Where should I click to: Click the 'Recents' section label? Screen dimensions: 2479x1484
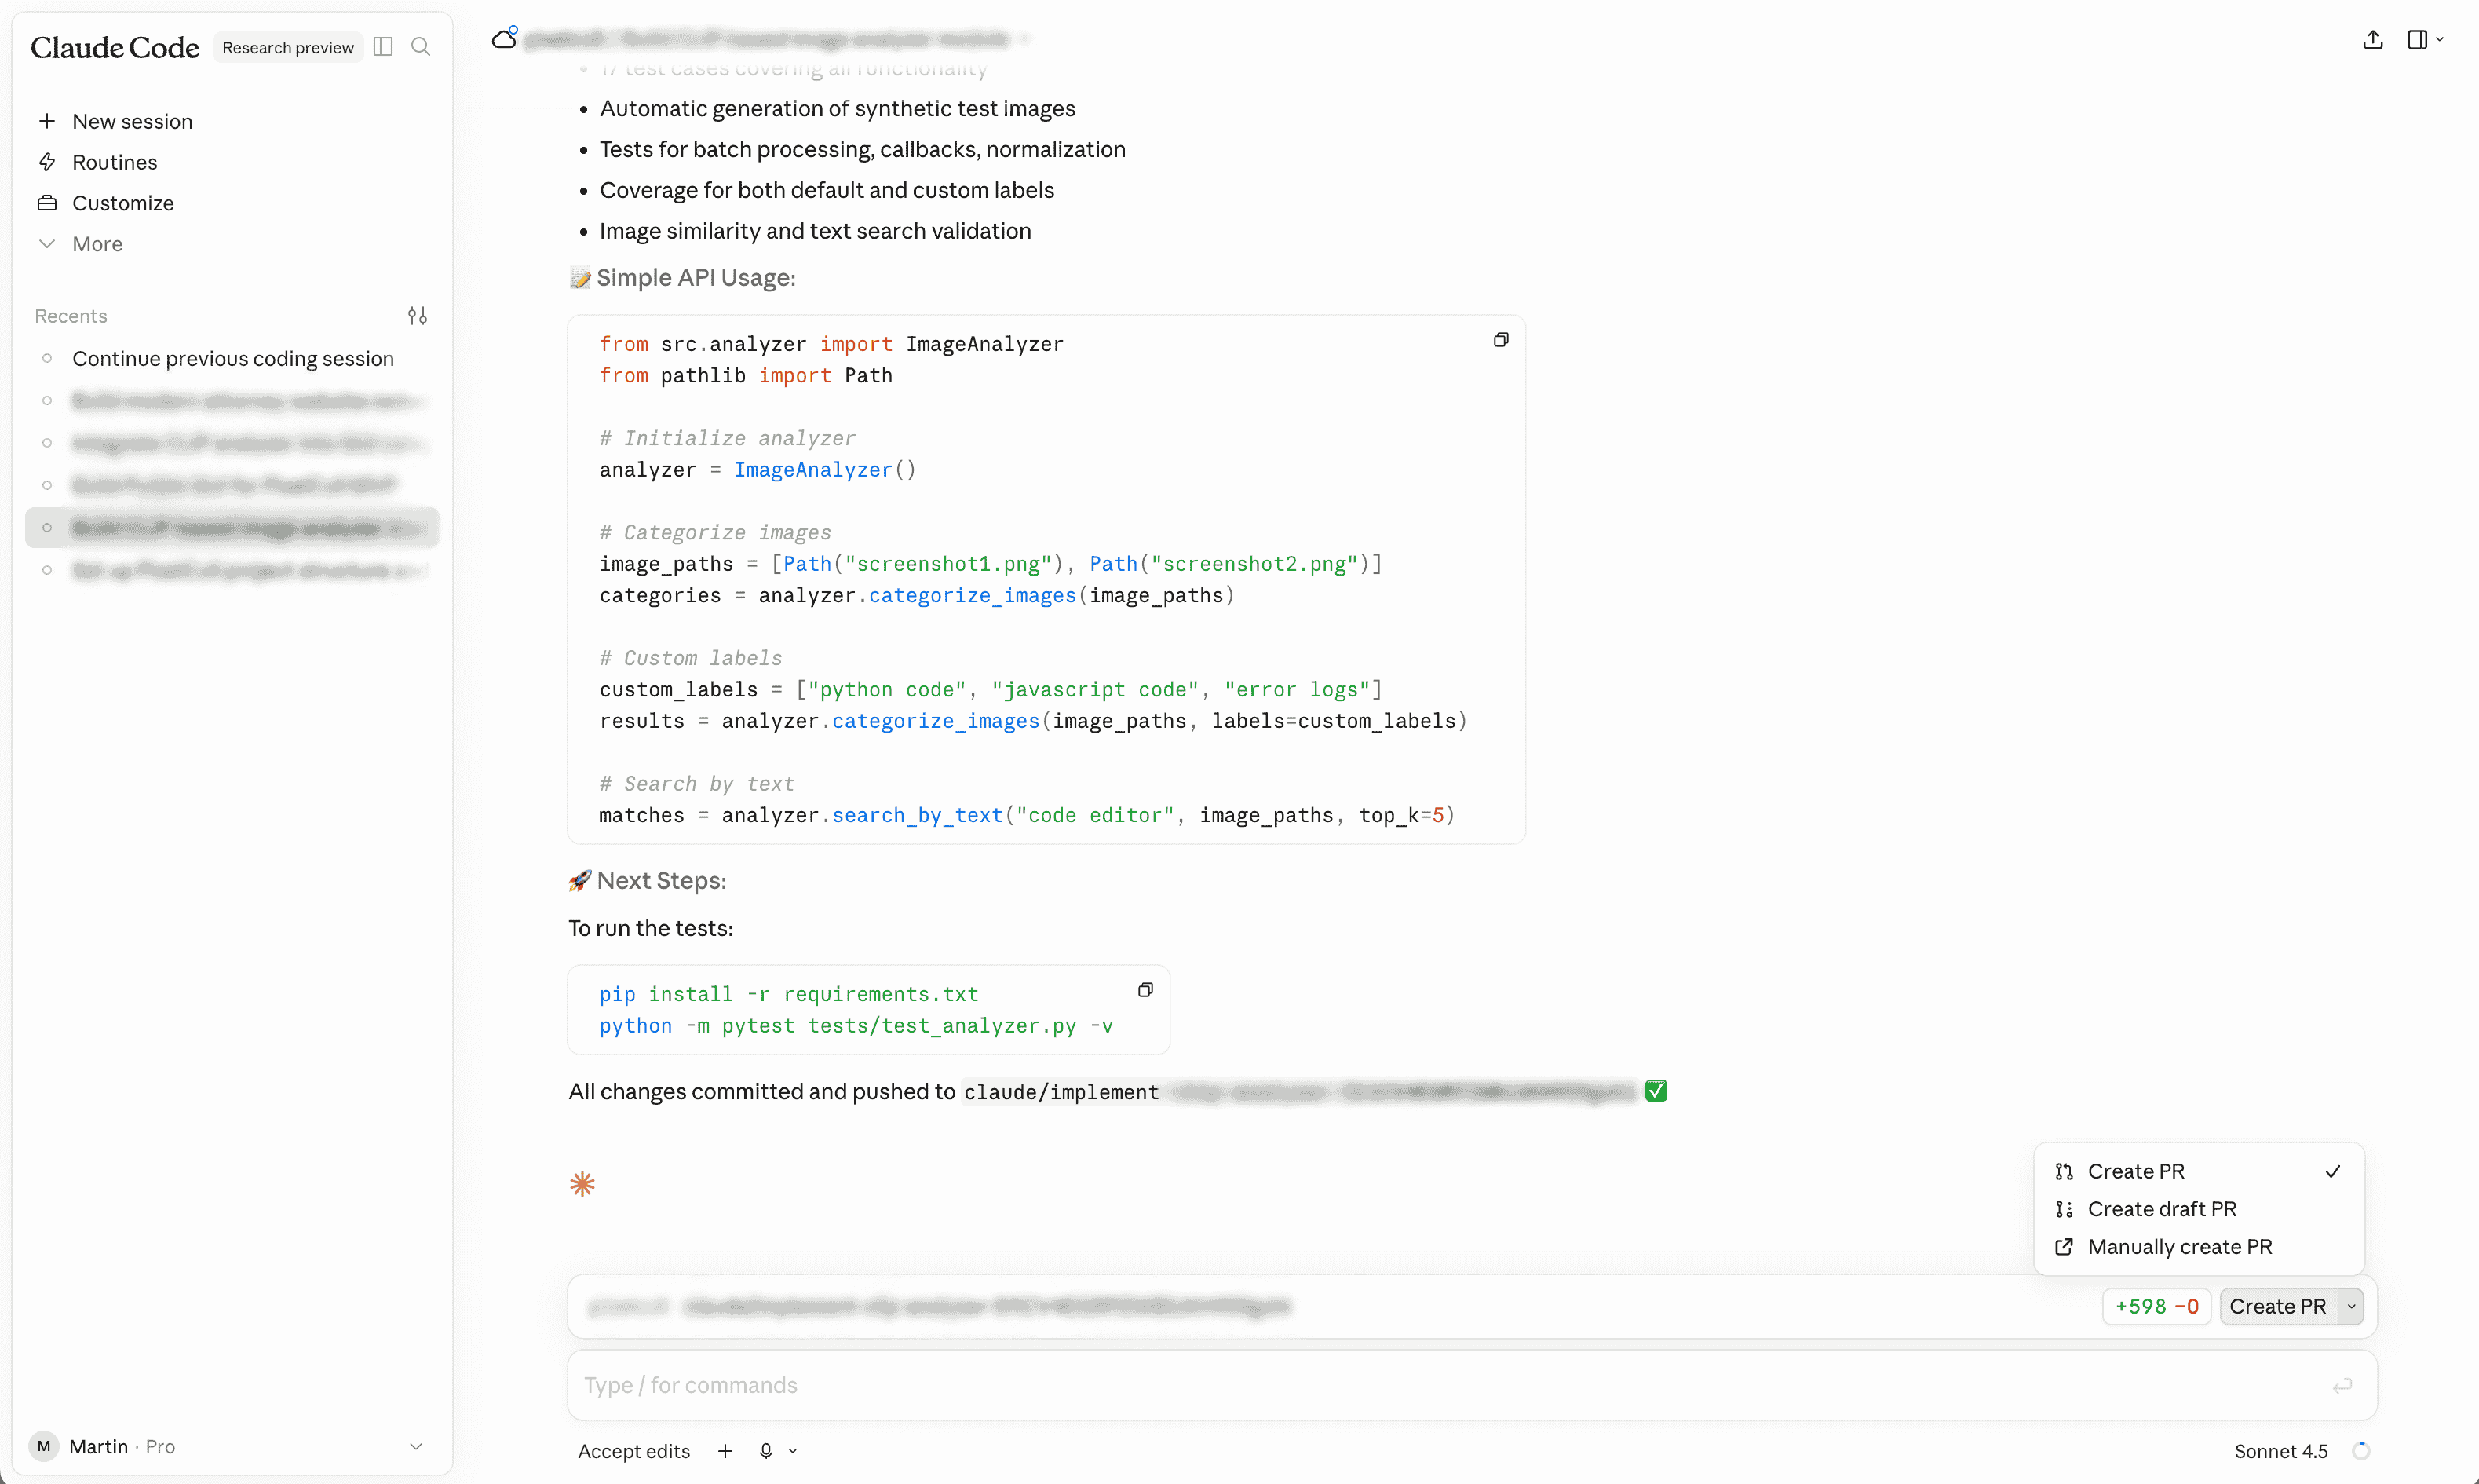(71, 316)
